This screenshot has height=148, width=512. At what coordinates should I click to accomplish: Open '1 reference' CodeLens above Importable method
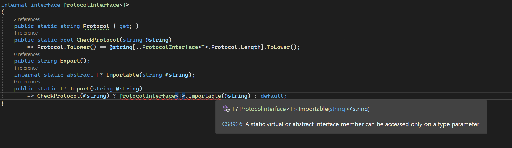point(26,68)
